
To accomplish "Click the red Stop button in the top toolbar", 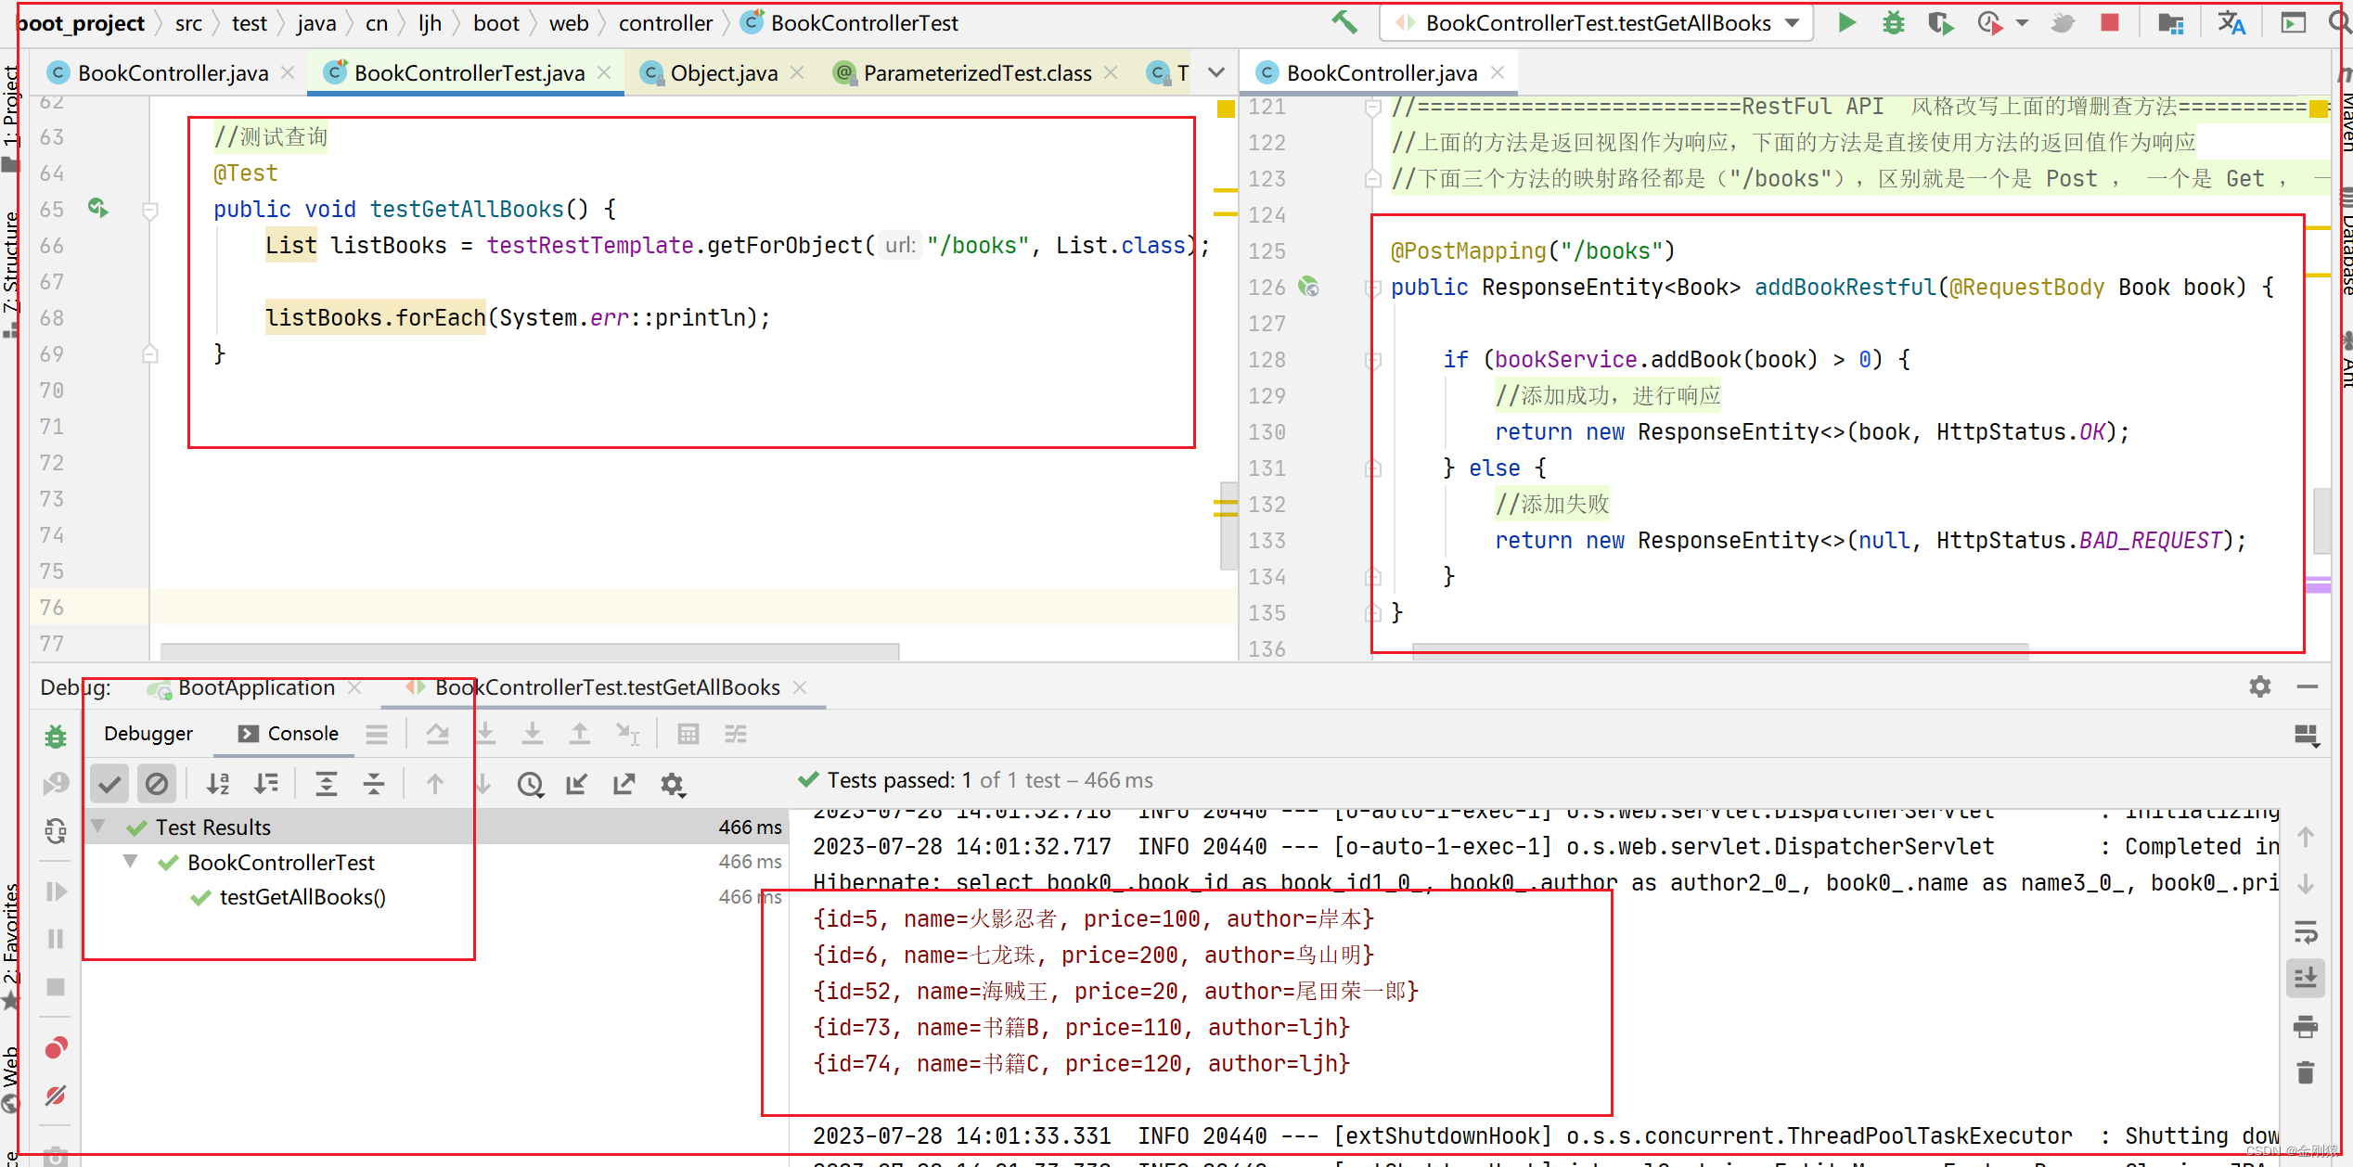I will click(x=2110, y=22).
